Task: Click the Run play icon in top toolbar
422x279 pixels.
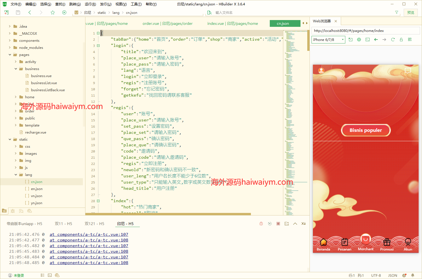Action: tap(64, 12)
